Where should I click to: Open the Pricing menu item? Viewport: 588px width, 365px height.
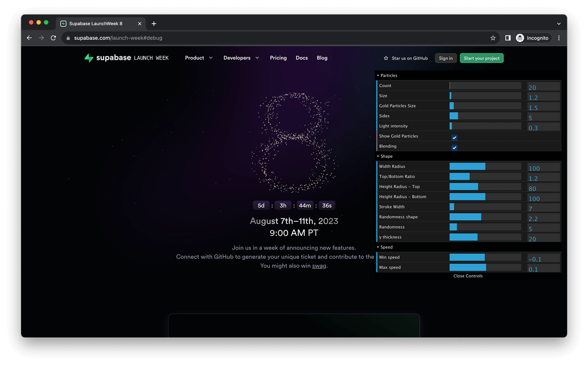pos(278,58)
